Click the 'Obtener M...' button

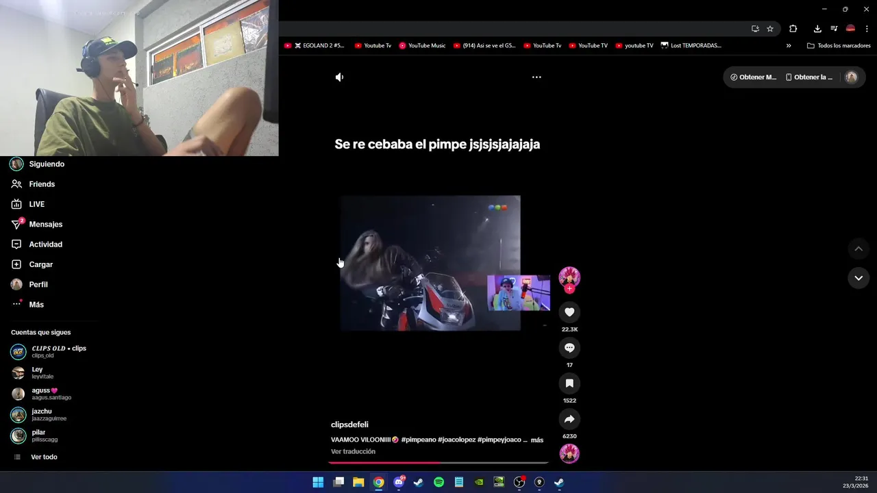[753, 77]
